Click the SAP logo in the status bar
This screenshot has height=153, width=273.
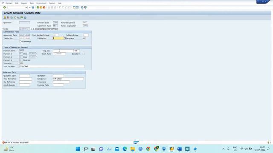(136, 142)
